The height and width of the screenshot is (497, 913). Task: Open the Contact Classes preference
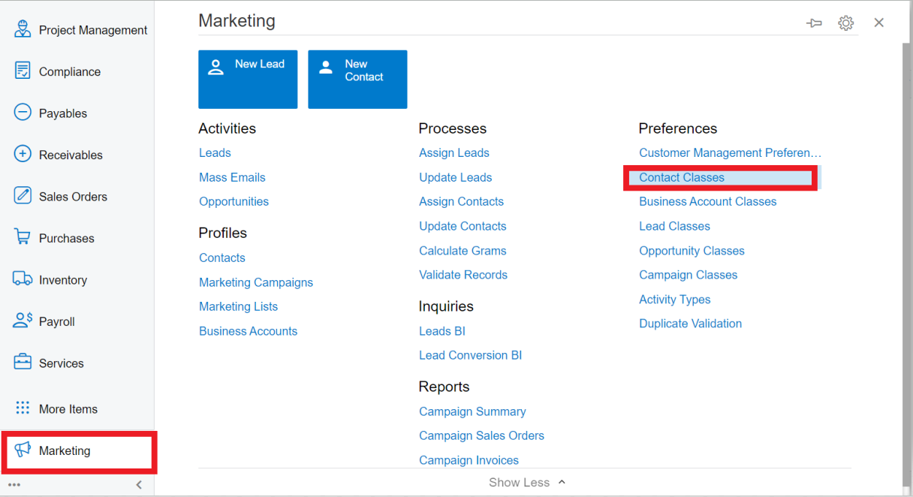681,177
